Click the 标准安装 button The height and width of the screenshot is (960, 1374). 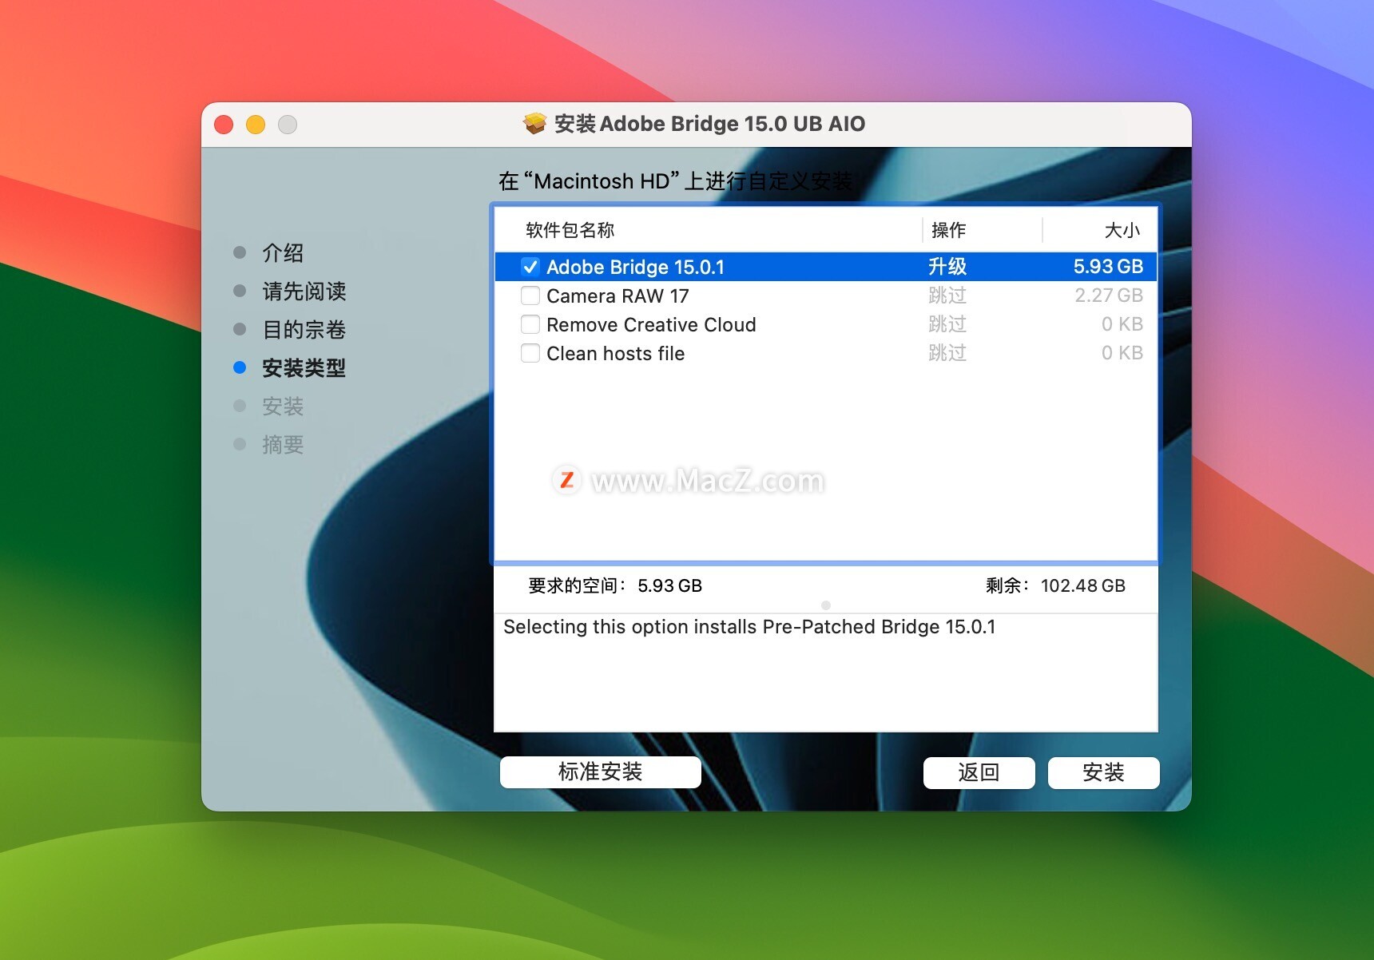click(x=600, y=772)
